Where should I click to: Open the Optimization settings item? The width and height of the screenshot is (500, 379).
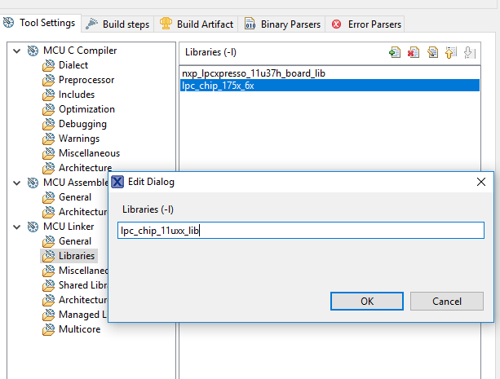[86, 109]
